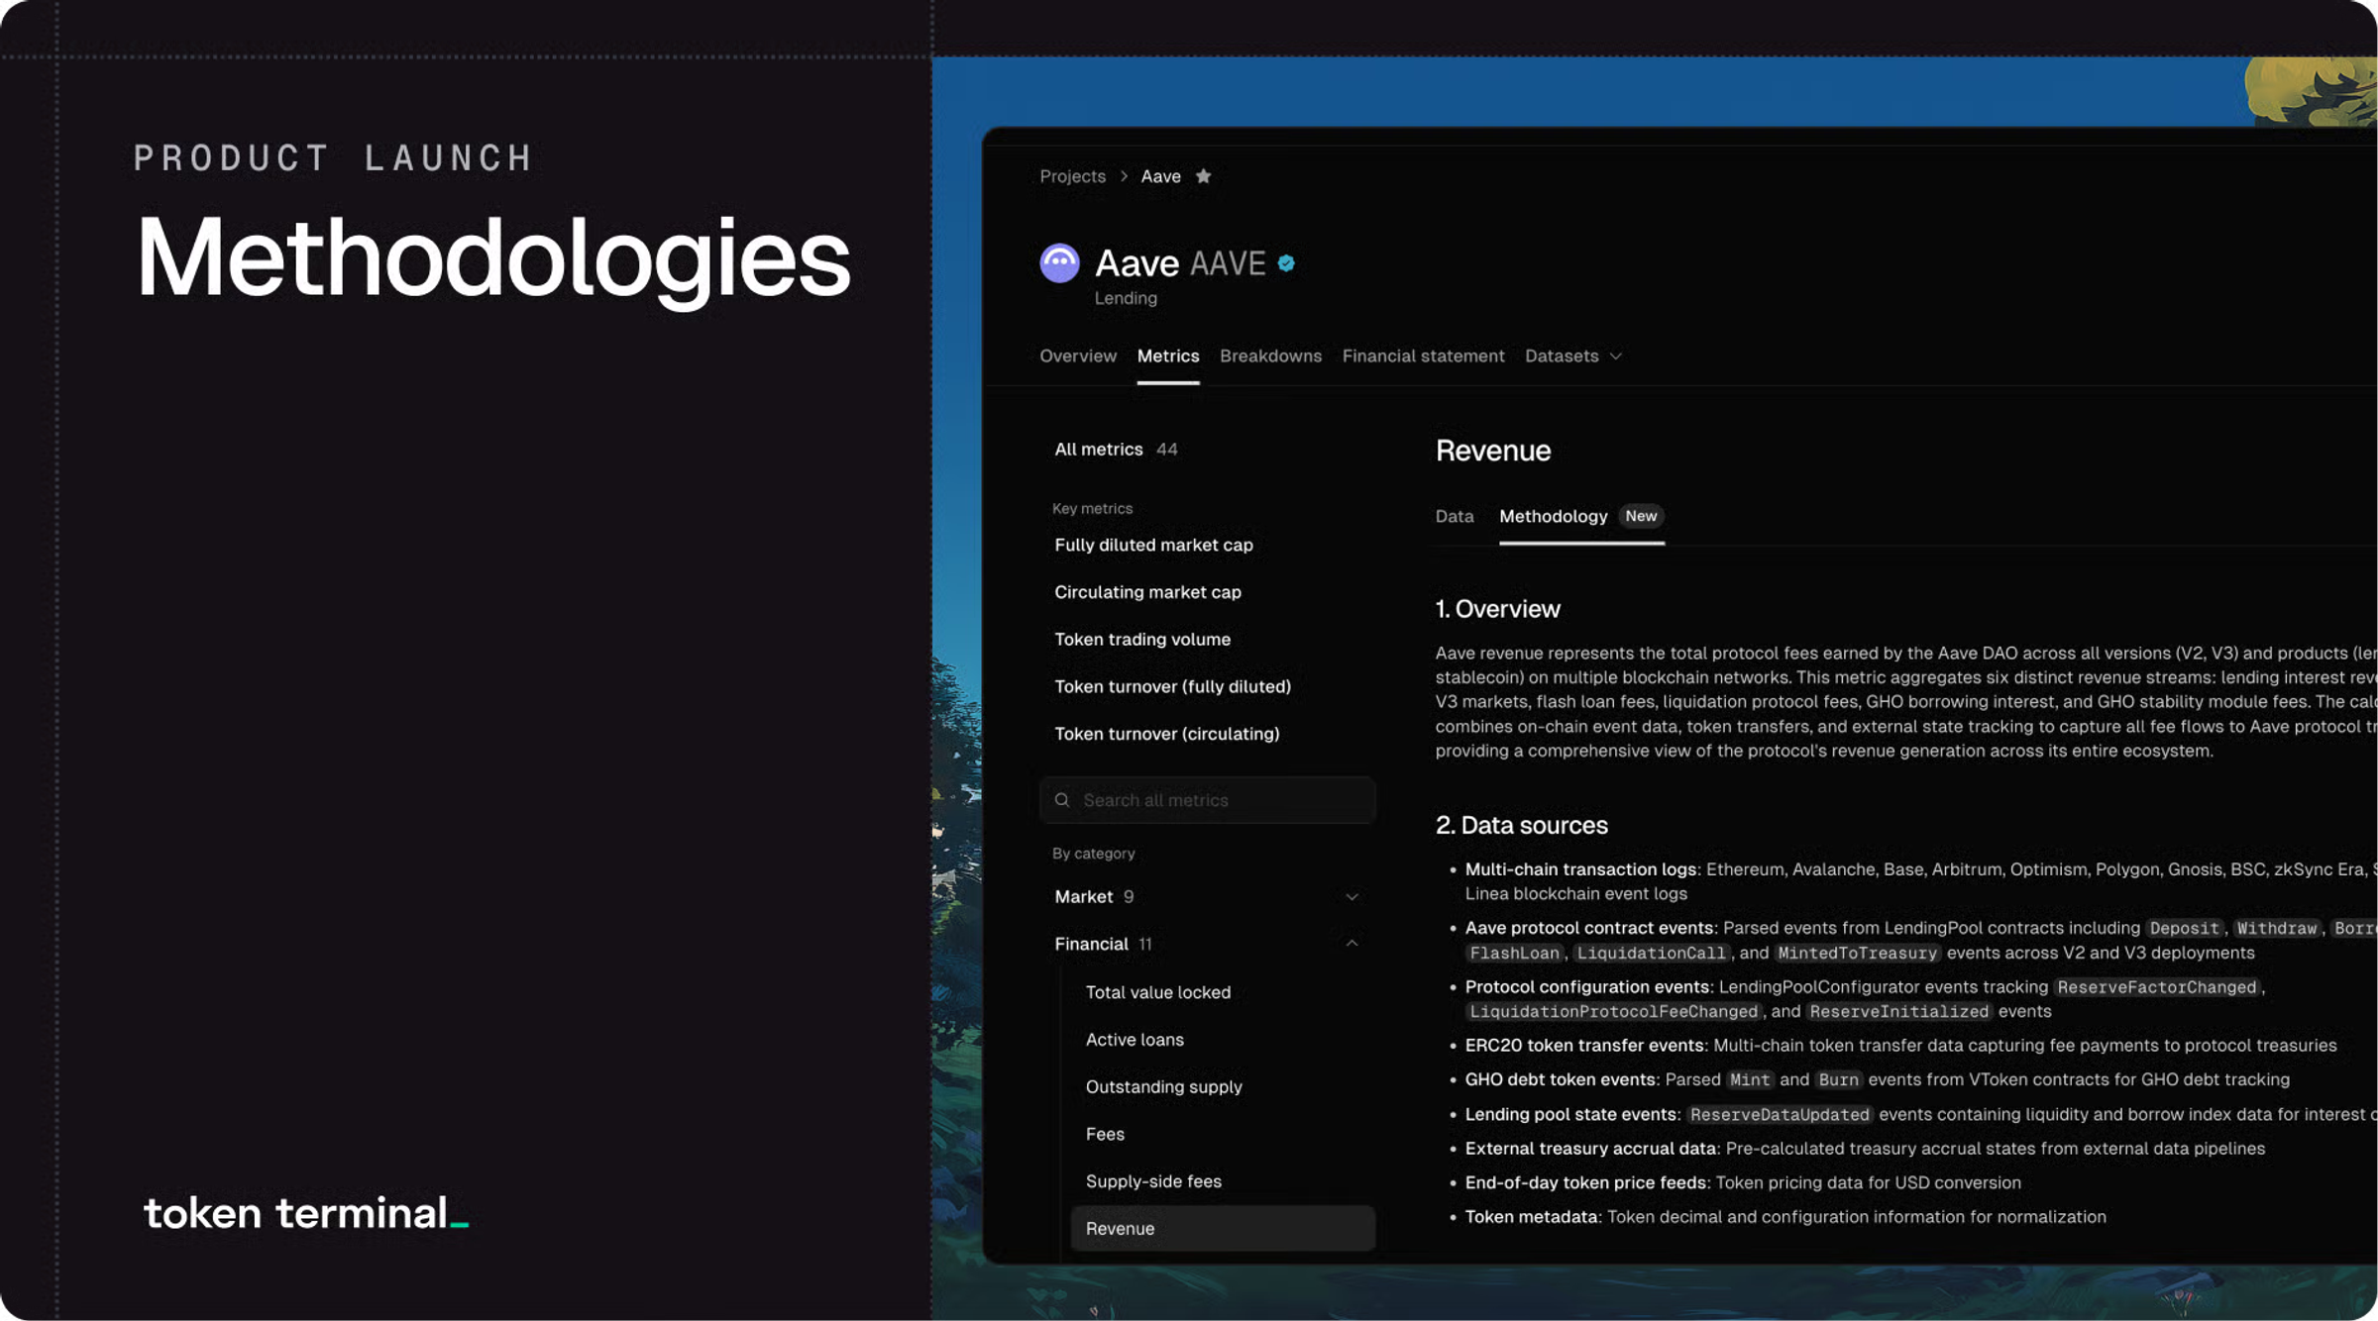2378x1321 pixels.
Task: Go to the Financial statement tab
Action: click(1423, 356)
